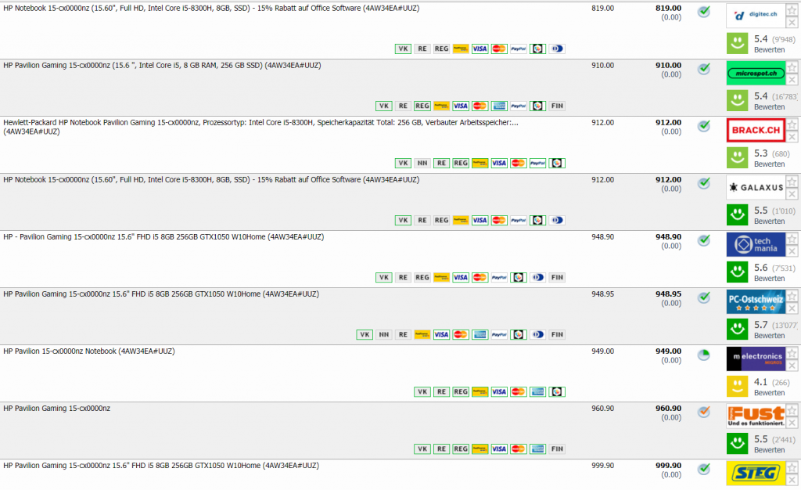Click the availability checkmark icon for STEG

(704, 469)
